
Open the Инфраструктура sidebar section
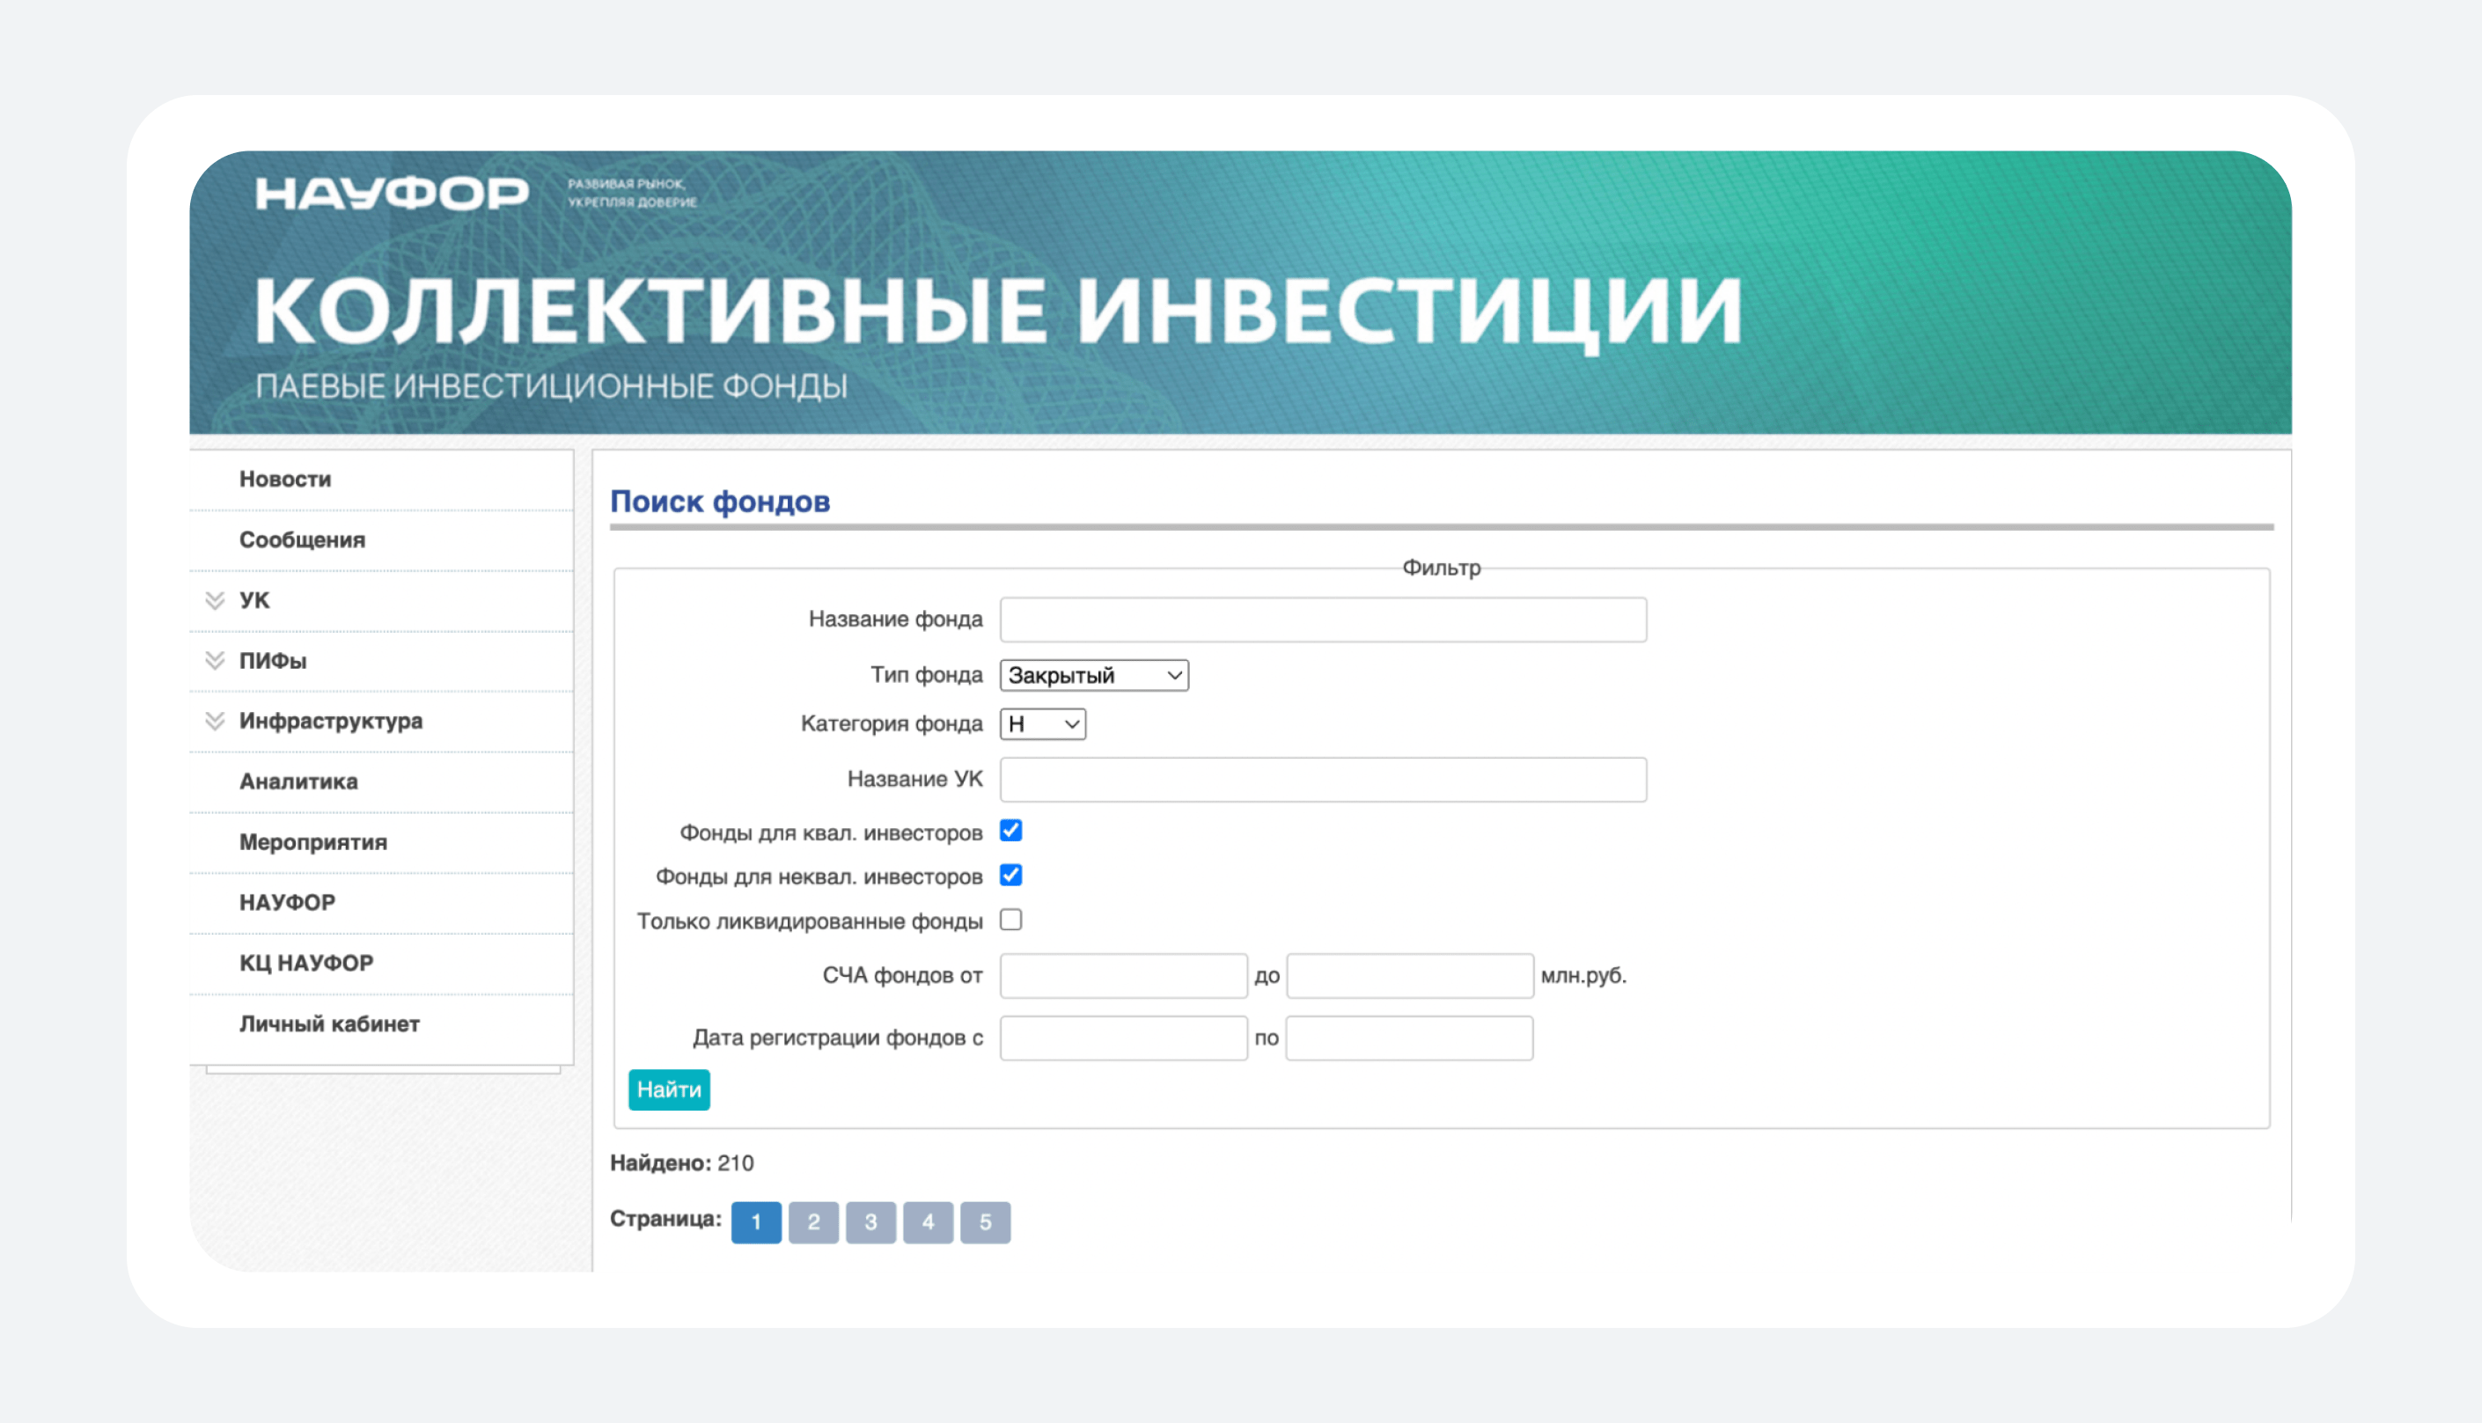tap(330, 722)
